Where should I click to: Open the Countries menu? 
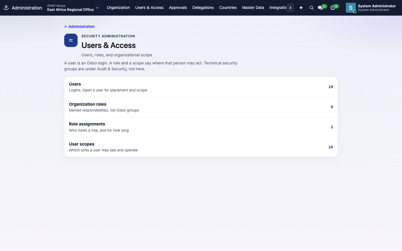point(228,8)
